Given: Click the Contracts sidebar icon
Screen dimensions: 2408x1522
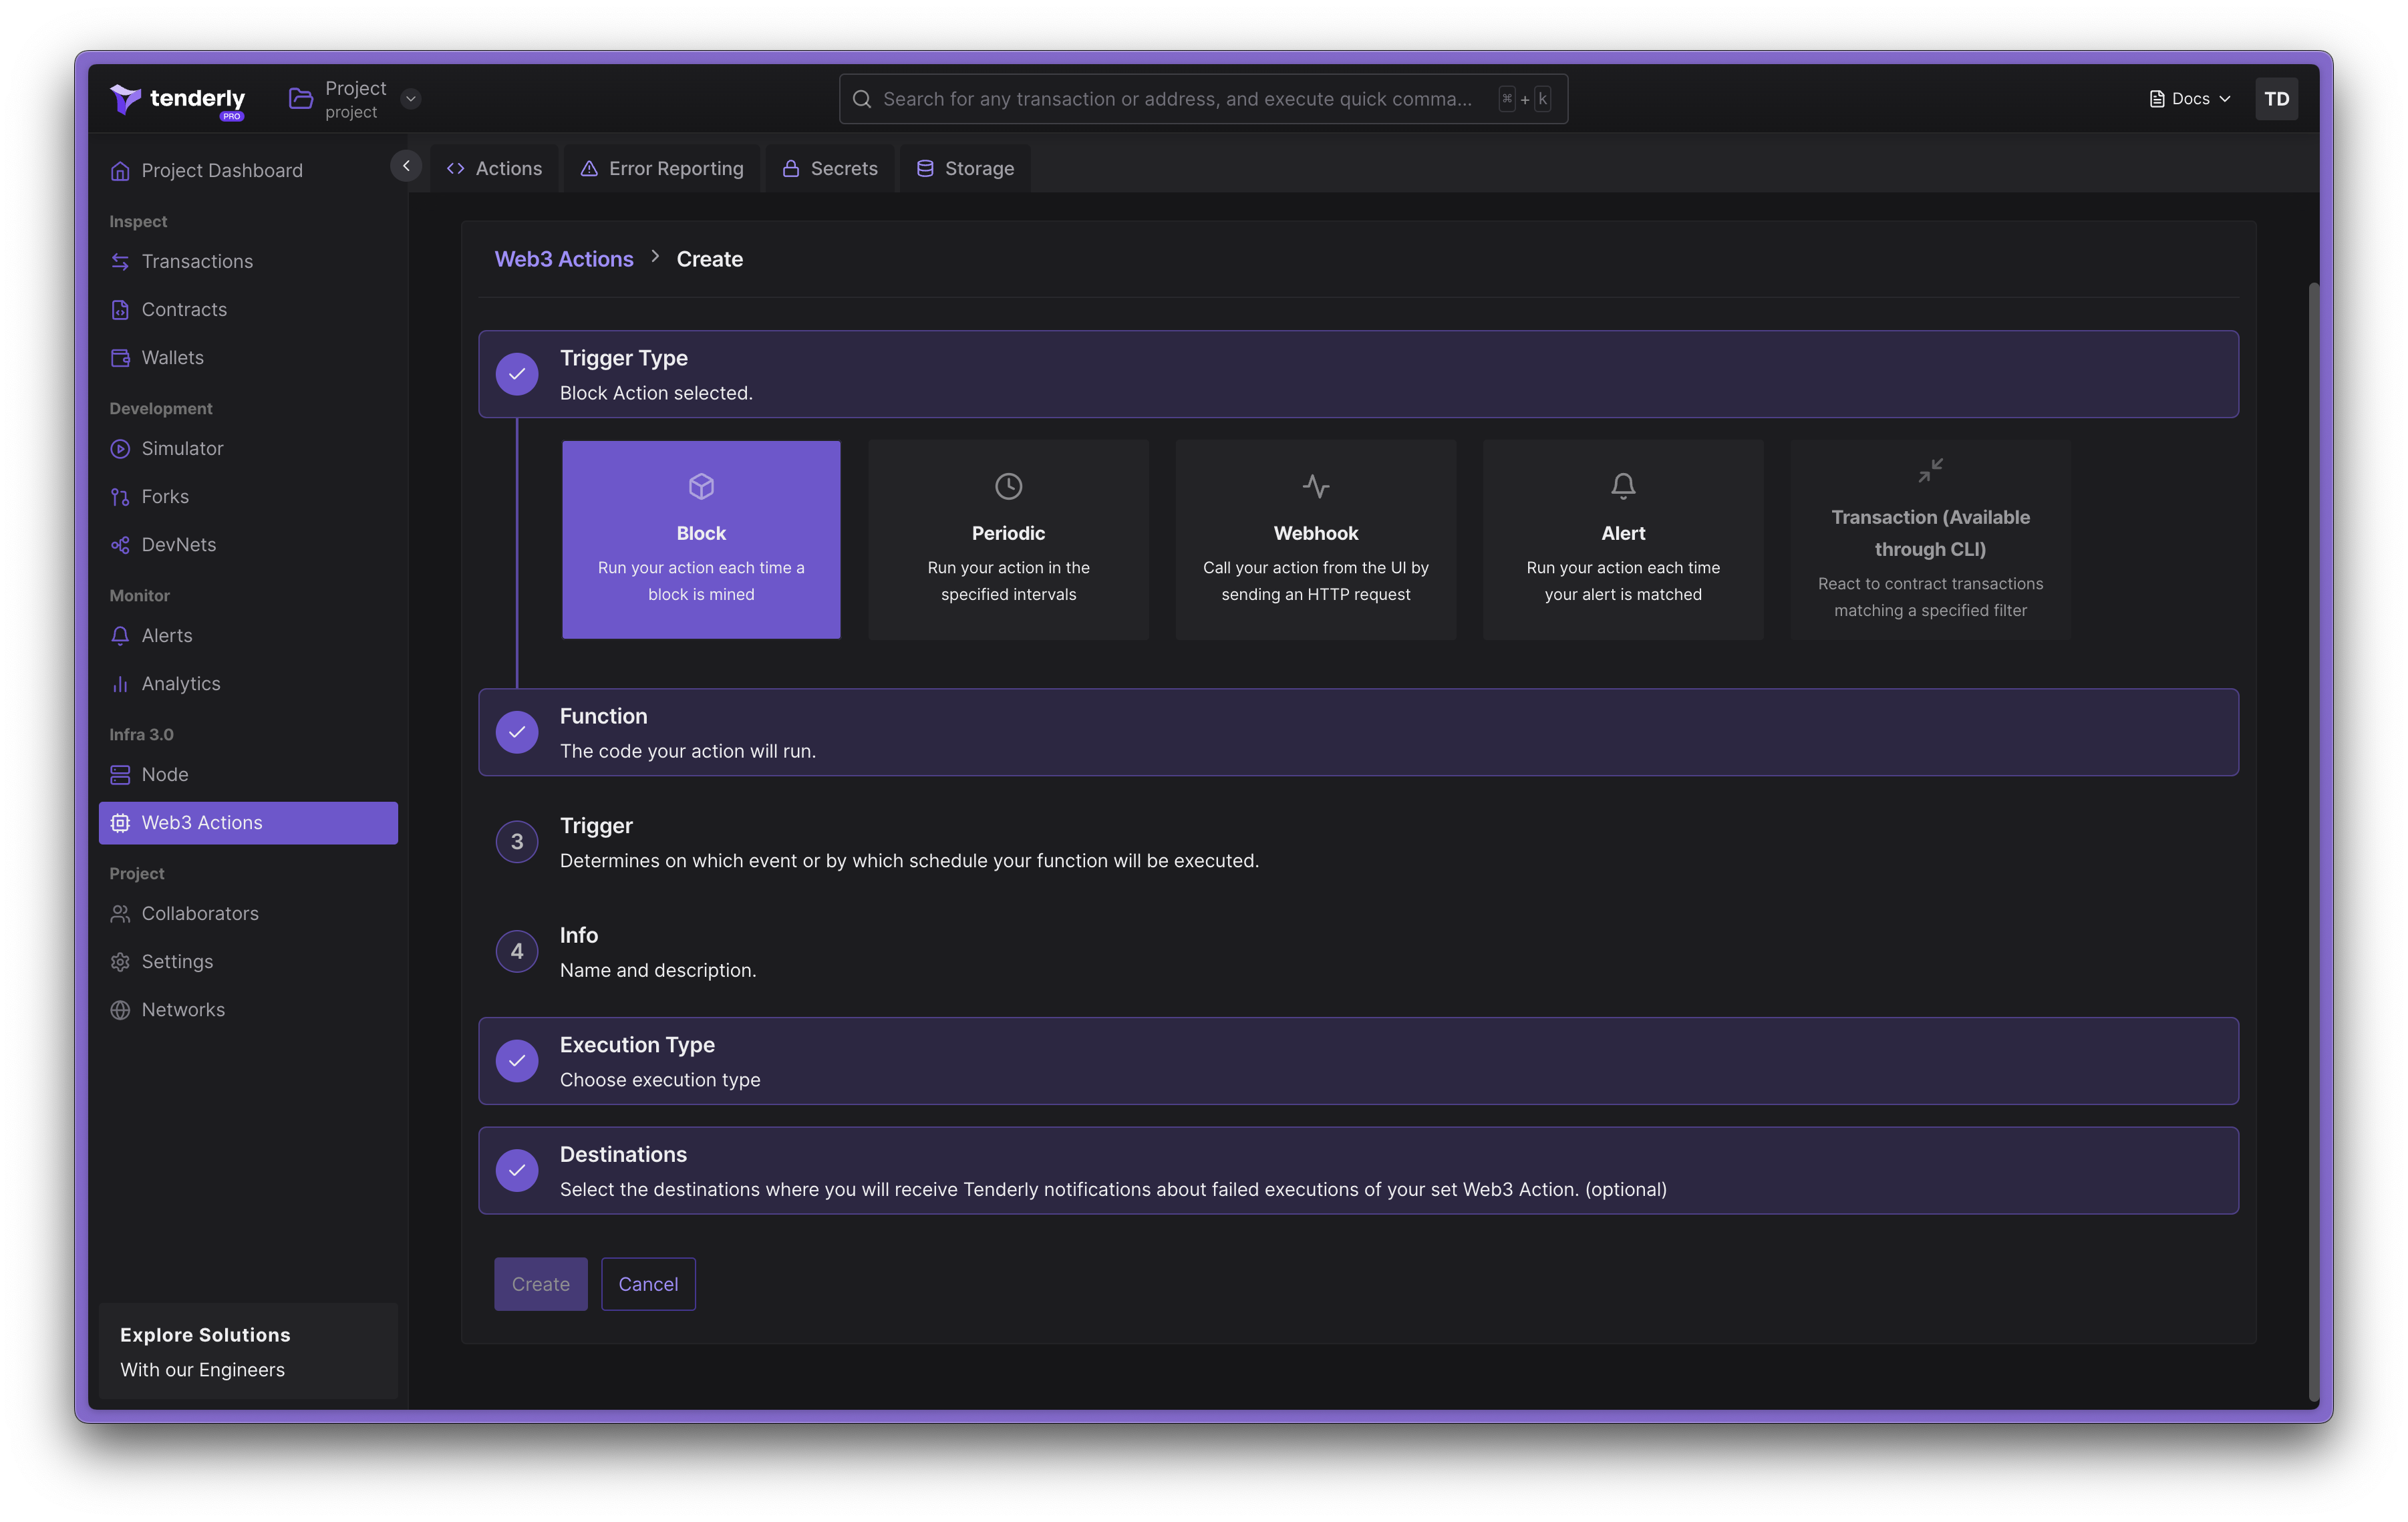Looking at the screenshot, I should click(x=120, y=309).
